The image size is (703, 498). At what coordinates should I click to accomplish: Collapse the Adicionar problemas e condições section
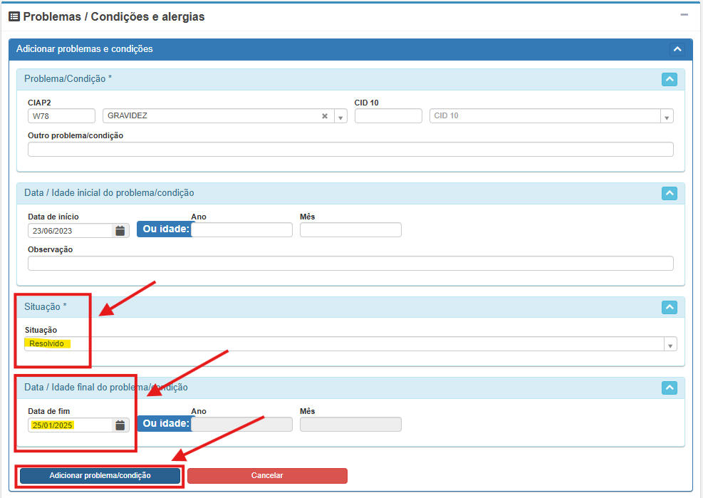tap(677, 49)
